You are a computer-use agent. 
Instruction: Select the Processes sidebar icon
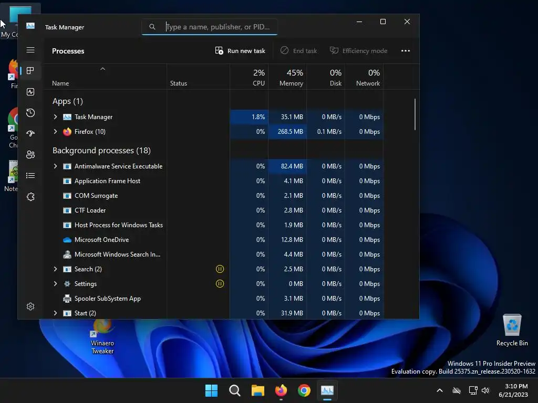click(x=30, y=71)
